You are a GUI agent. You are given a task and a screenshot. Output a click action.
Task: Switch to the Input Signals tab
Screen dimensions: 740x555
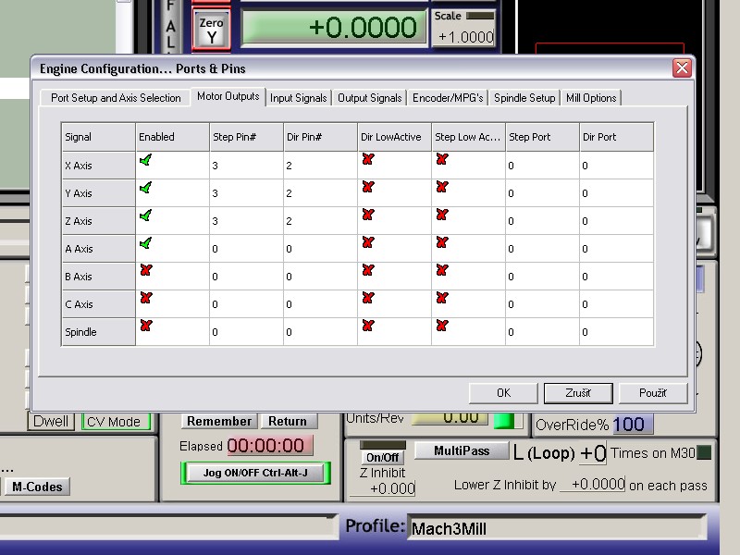click(298, 98)
